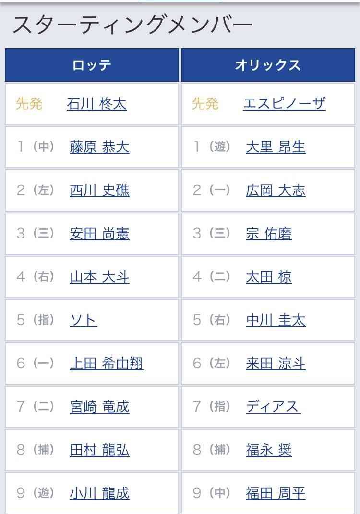Click on 西川 史礁 link
360x514 pixels.
click(99, 190)
